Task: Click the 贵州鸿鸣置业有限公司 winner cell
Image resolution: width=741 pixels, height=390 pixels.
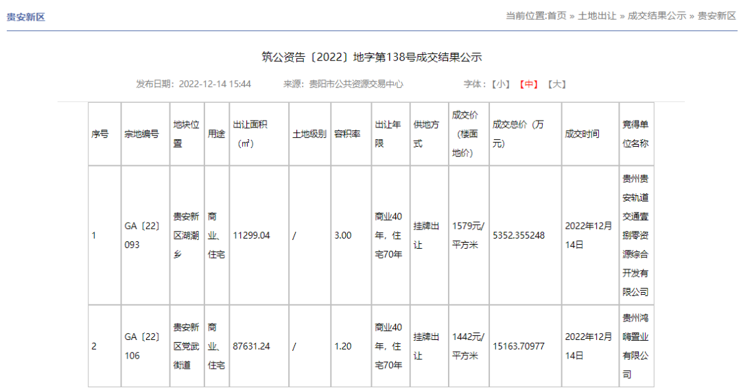Action: click(x=636, y=346)
